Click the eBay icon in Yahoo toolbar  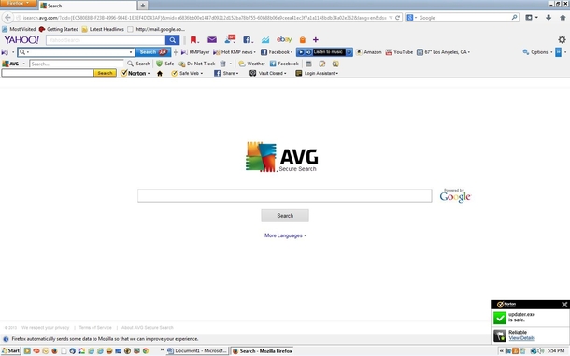click(x=284, y=39)
